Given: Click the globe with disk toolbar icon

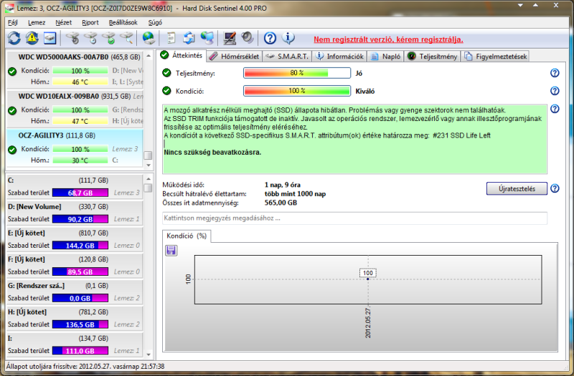Looking at the screenshot, I should point(149,38).
